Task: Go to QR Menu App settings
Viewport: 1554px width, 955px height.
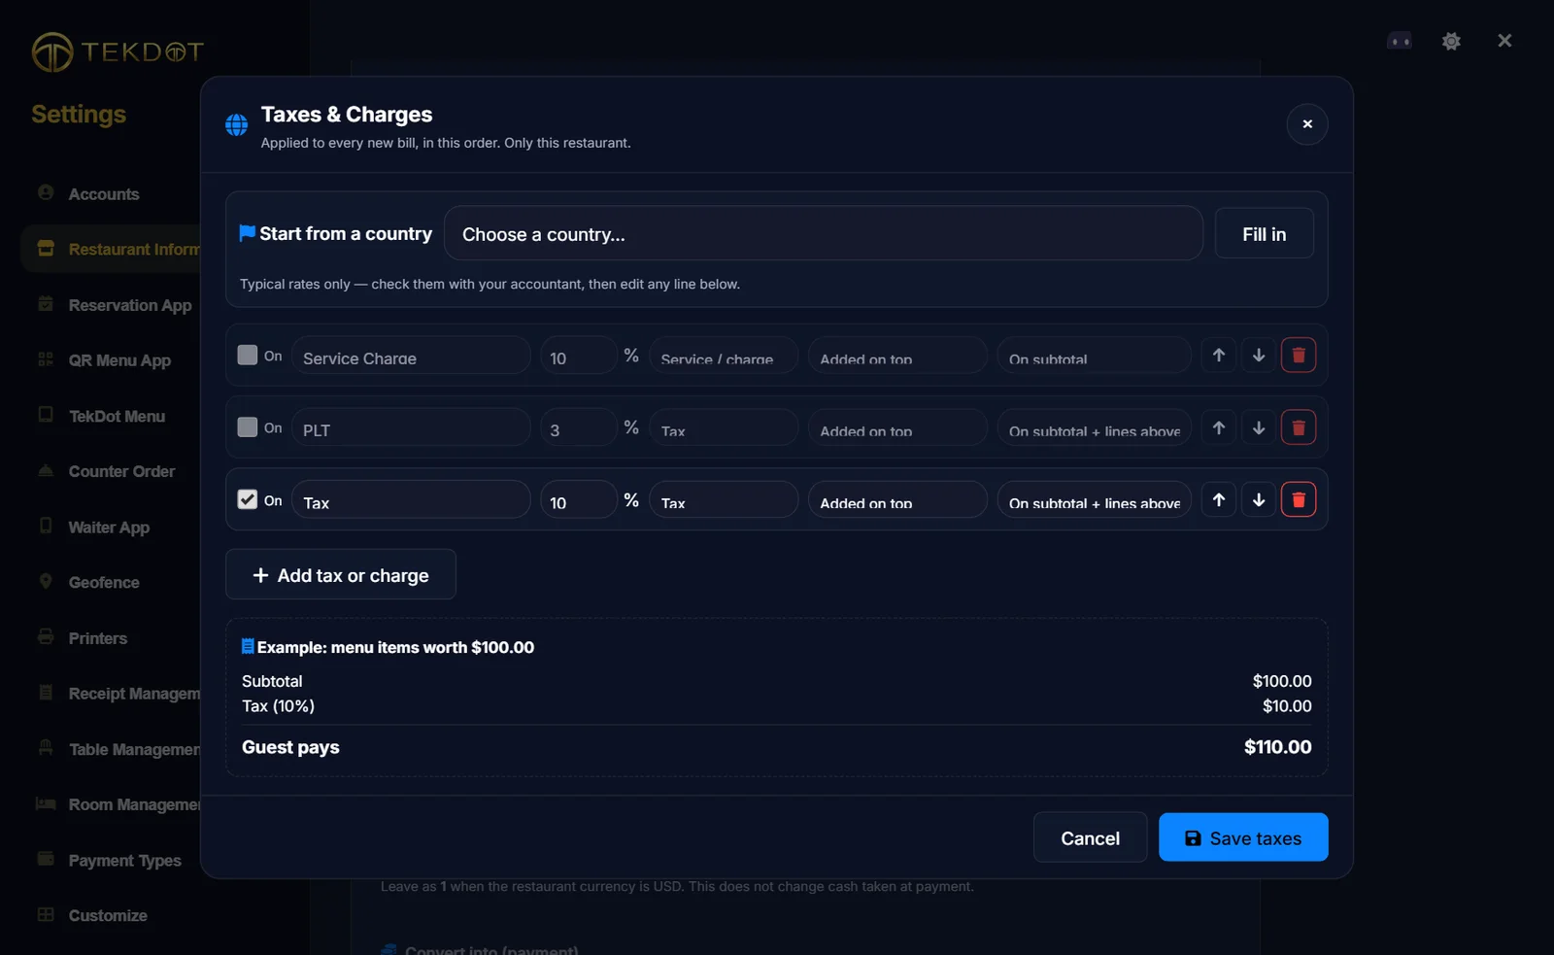Action: click(x=119, y=360)
